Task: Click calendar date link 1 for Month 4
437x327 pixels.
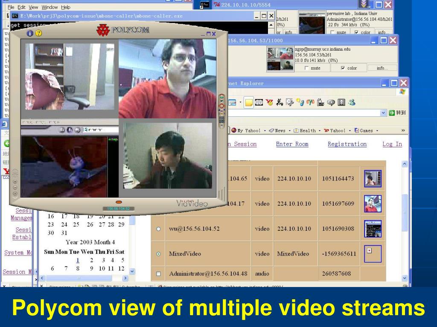Action: [78, 261]
